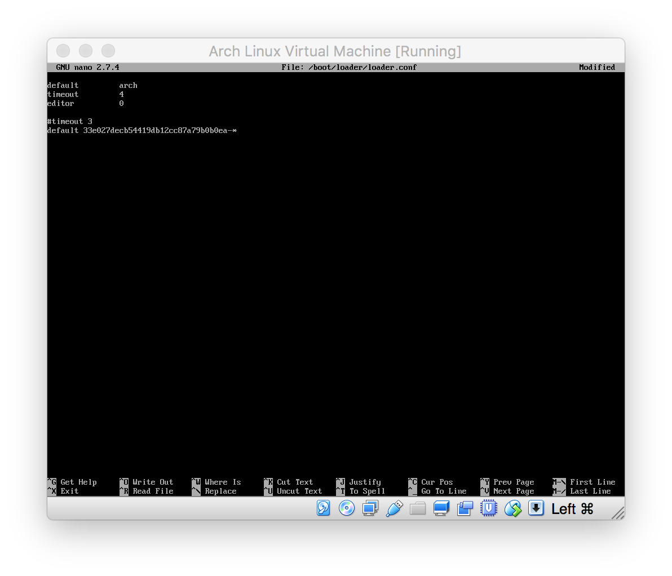
Task: Click the keyboard capture down-arrow icon
Action: pyautogui.click(x=536, y=508)
